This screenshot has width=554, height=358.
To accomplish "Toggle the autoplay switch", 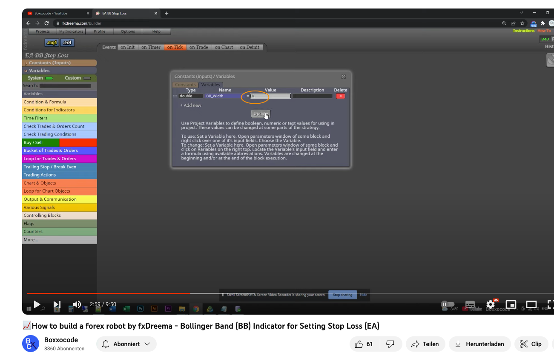I will coord(448,304).
